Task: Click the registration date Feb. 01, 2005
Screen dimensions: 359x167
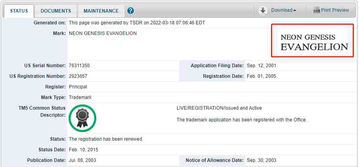Action: [x=261, y=76]
